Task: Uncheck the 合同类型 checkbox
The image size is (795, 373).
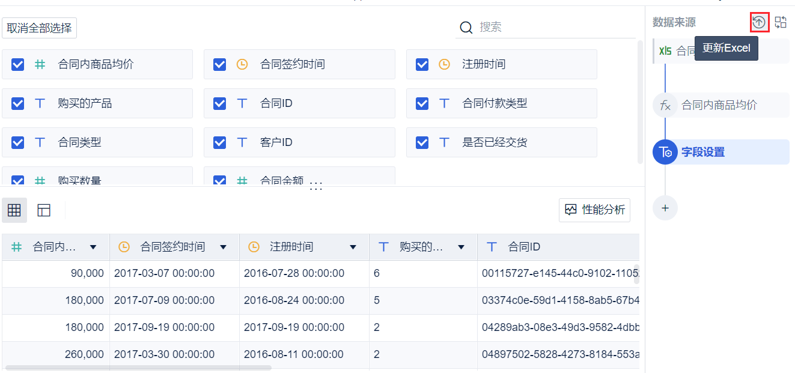Action: pyautogui.click(x=18, y=142)
